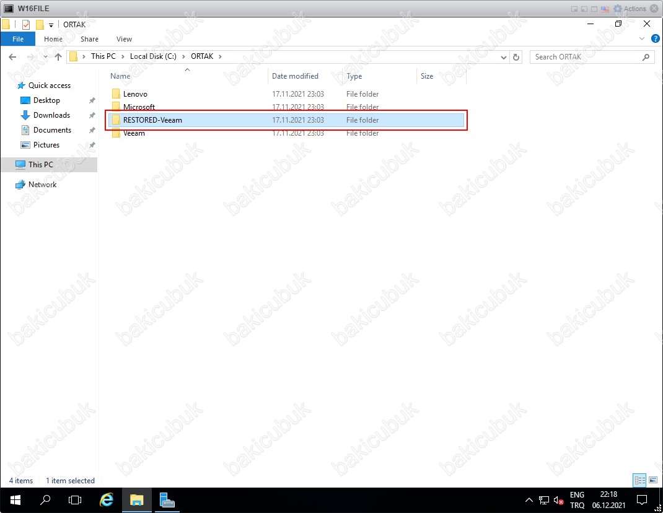Select the Microsoft folder
This screenshot has width=663, height=513.
coord(139,107)
